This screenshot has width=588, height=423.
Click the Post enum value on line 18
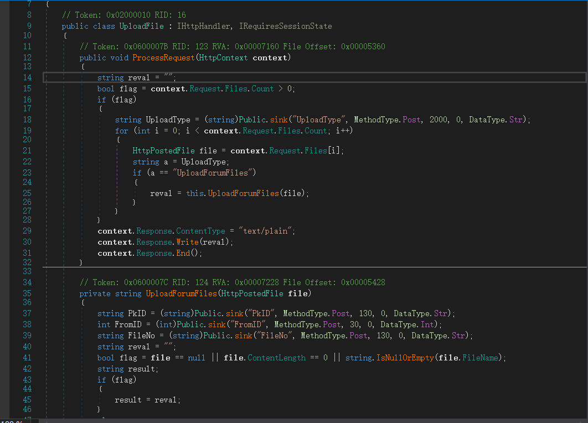coord(411,120)
